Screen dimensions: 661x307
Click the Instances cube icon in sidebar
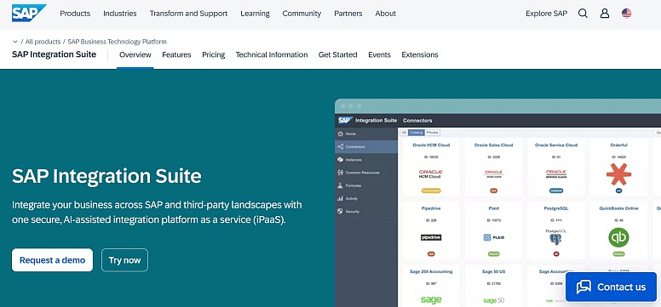pos(341,160)
